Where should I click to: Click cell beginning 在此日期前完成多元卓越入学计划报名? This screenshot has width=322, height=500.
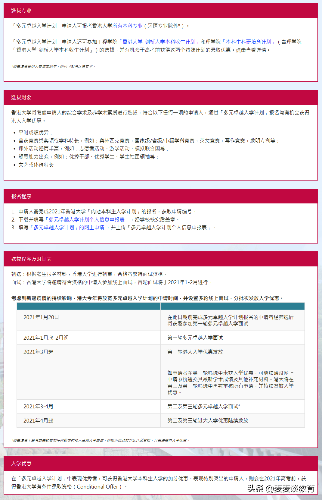pos(233,320)
